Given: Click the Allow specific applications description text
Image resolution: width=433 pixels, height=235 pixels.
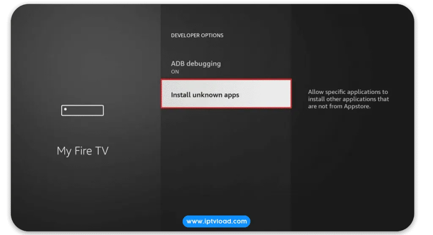Looking at the screenshot, I should click(348, 99).
